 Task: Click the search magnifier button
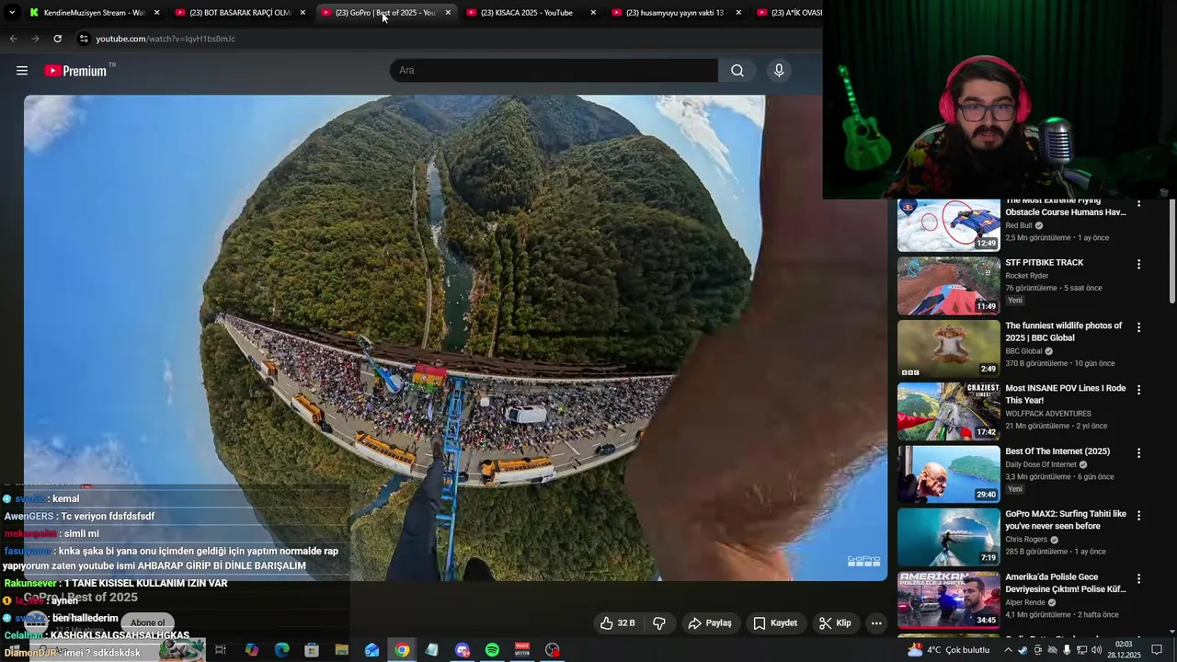point(737,71)
